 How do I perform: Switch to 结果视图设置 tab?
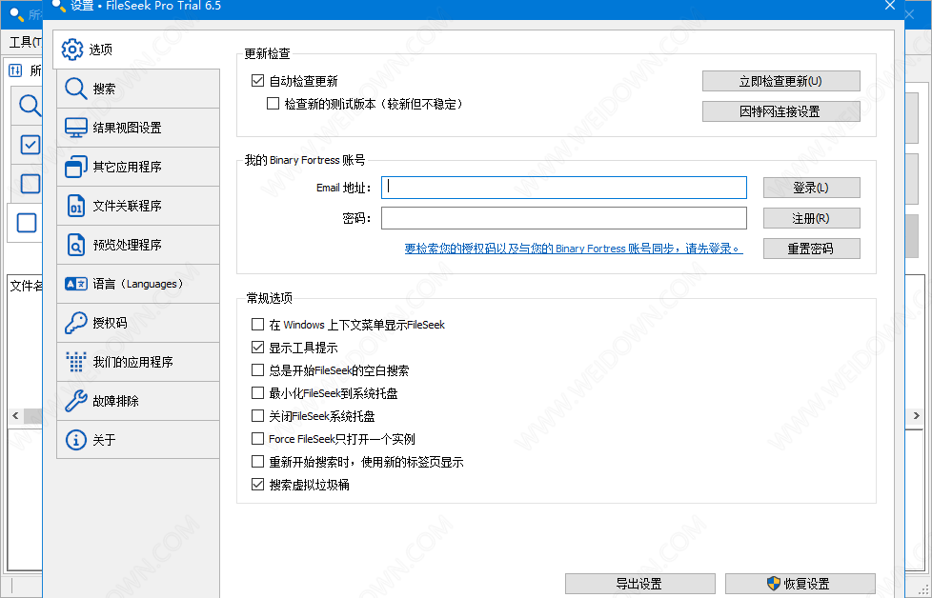(x=138, y=128)
